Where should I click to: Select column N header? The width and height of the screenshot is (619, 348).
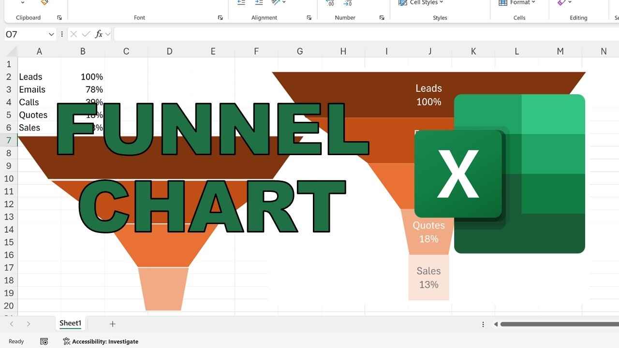click(604, 51)
